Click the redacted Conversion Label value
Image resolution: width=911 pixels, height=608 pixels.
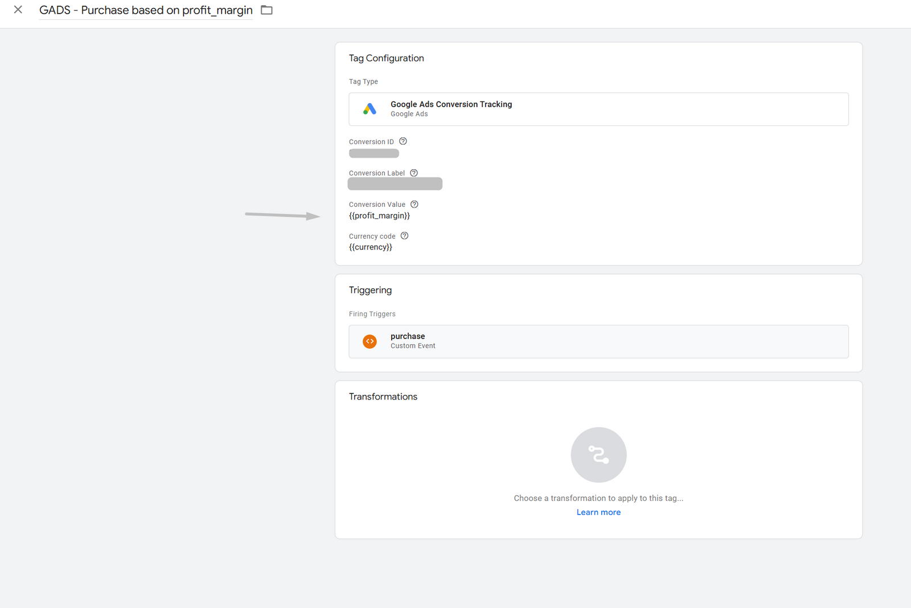(x=395, y=184)
